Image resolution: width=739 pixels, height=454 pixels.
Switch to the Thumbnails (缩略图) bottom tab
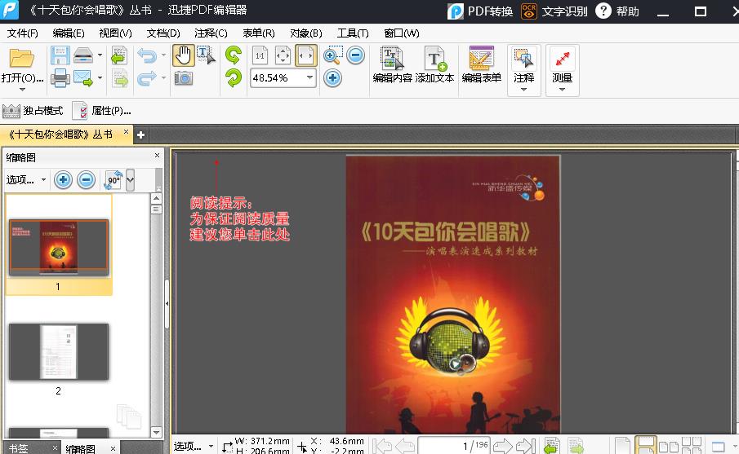point(81,448)
